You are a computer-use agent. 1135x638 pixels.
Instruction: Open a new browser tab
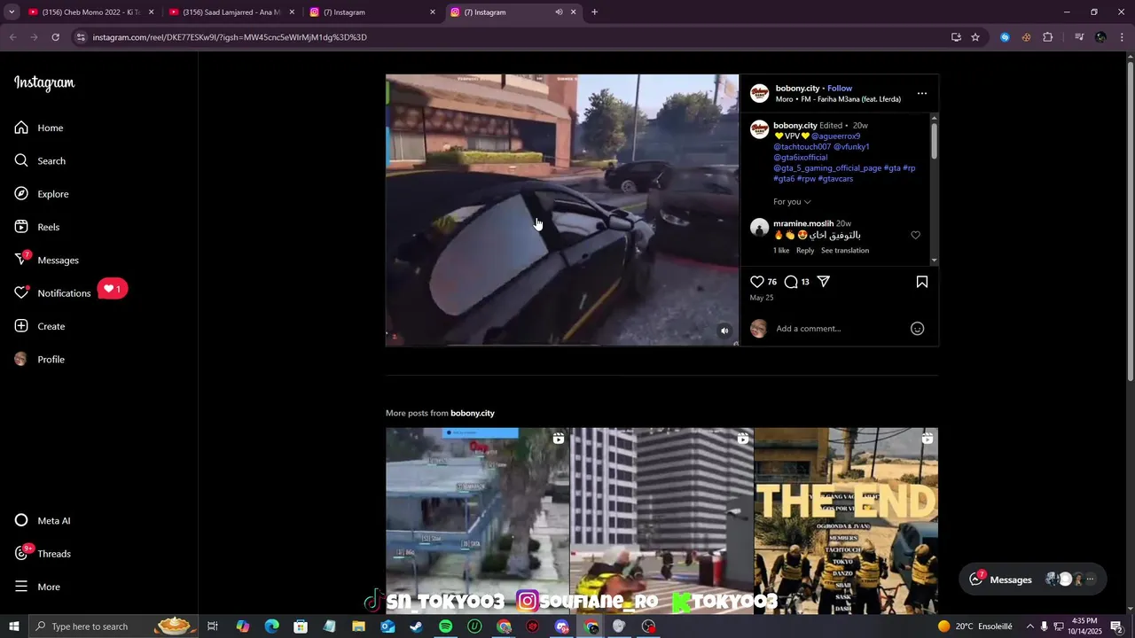594,12
